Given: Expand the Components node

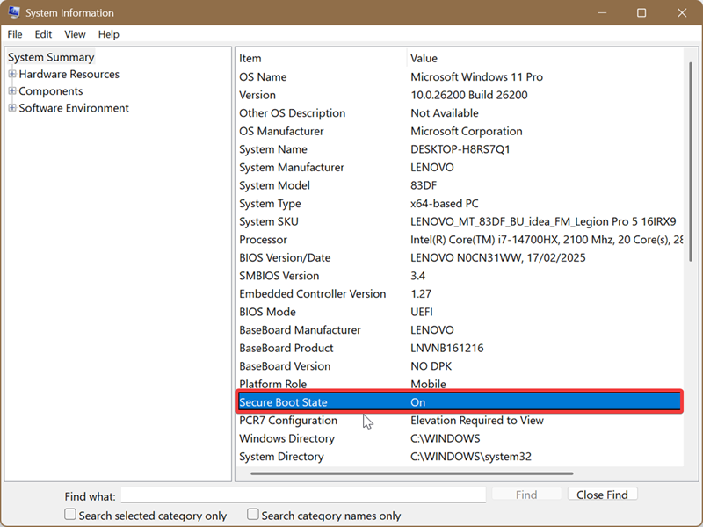Looking at the screenshot, I should click(x=12, y=91).
